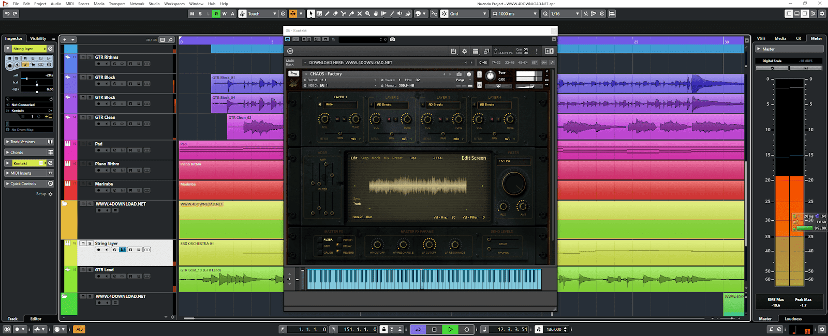
Task: Switch to the Visibility tab
Action: click(x=38, y=38)
